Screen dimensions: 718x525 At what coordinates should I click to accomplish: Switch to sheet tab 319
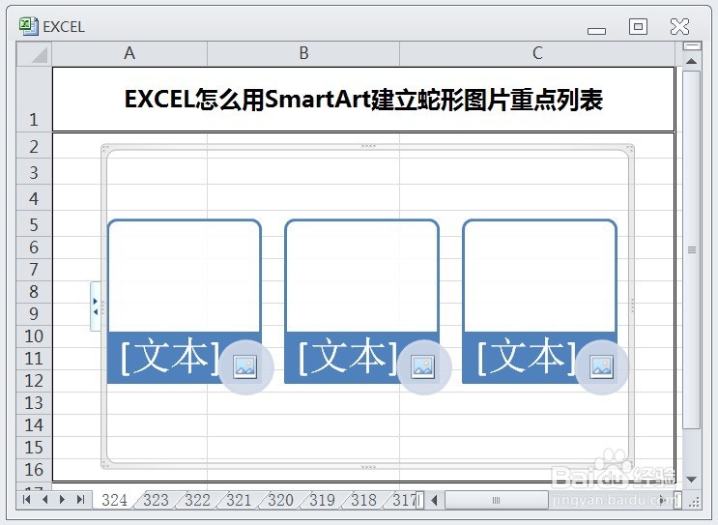click(322, 500)
